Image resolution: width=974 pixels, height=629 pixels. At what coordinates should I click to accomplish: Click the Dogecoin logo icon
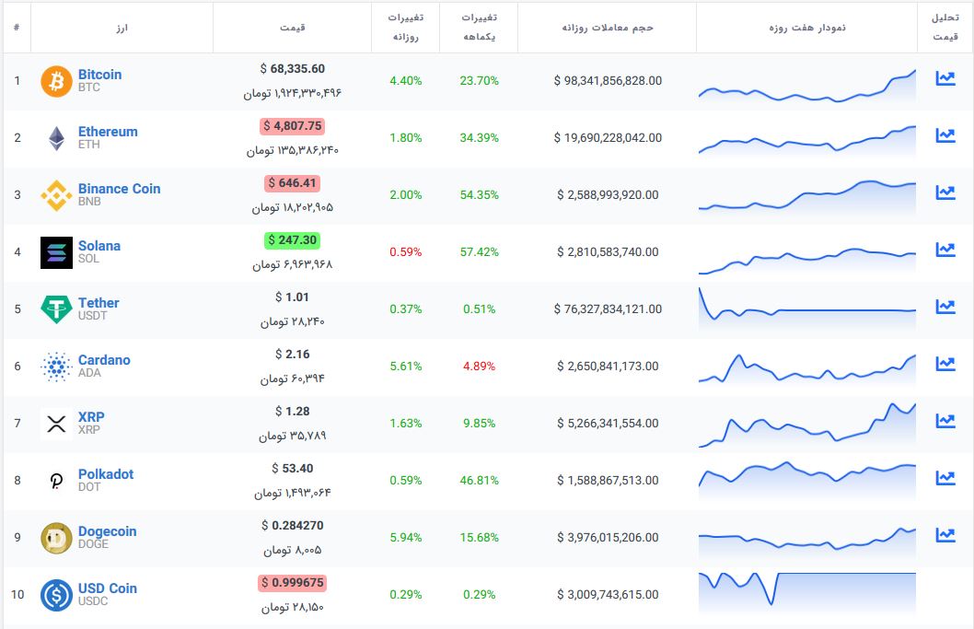(x=56, y=538)
